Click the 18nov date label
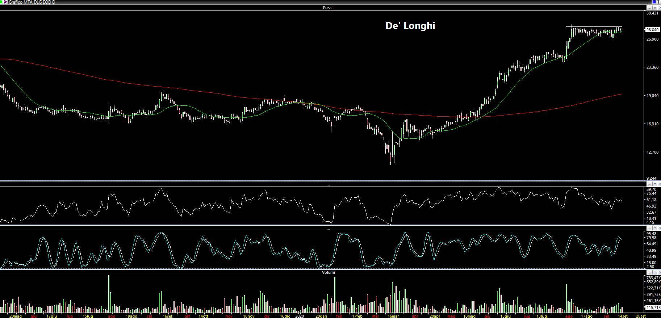This screenshot has height=318, width=661. click(x=249, y=316)
